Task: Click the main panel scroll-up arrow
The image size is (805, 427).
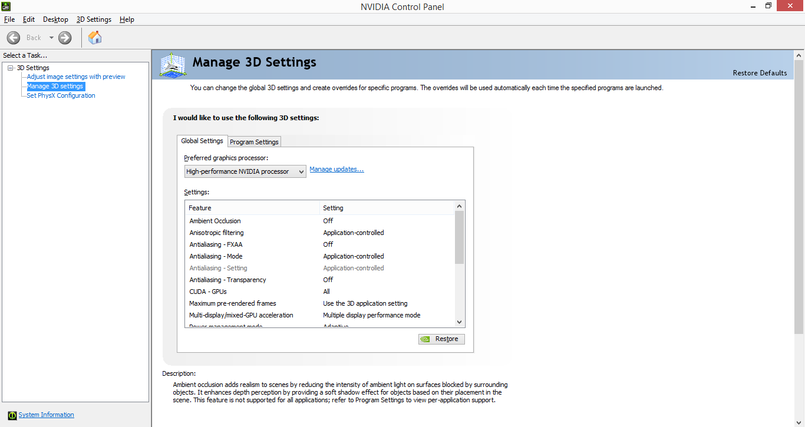Action: coord(799,55)
